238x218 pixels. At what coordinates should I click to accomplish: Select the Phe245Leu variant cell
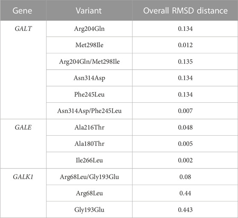[x=89, y=94]
